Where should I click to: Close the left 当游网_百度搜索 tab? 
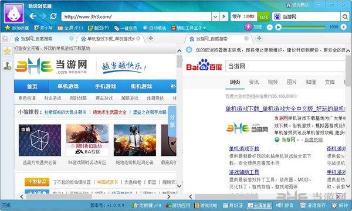[72, 39]
